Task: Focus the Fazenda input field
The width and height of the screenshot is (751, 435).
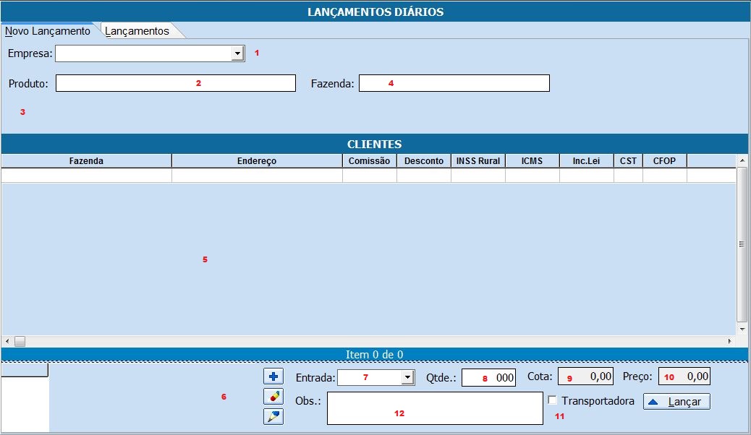Action: 454,83
